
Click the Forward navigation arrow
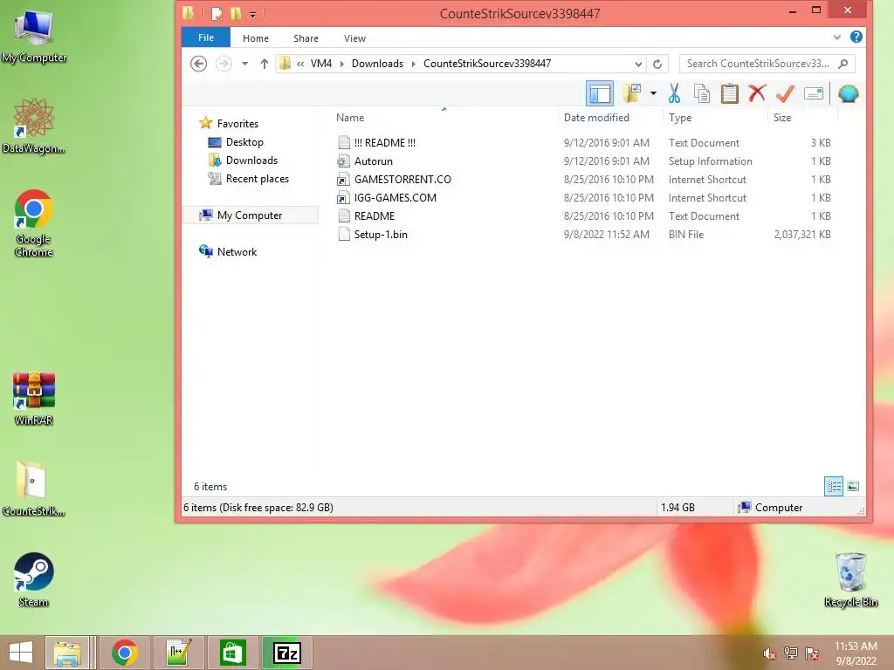(x=223, y=63)
